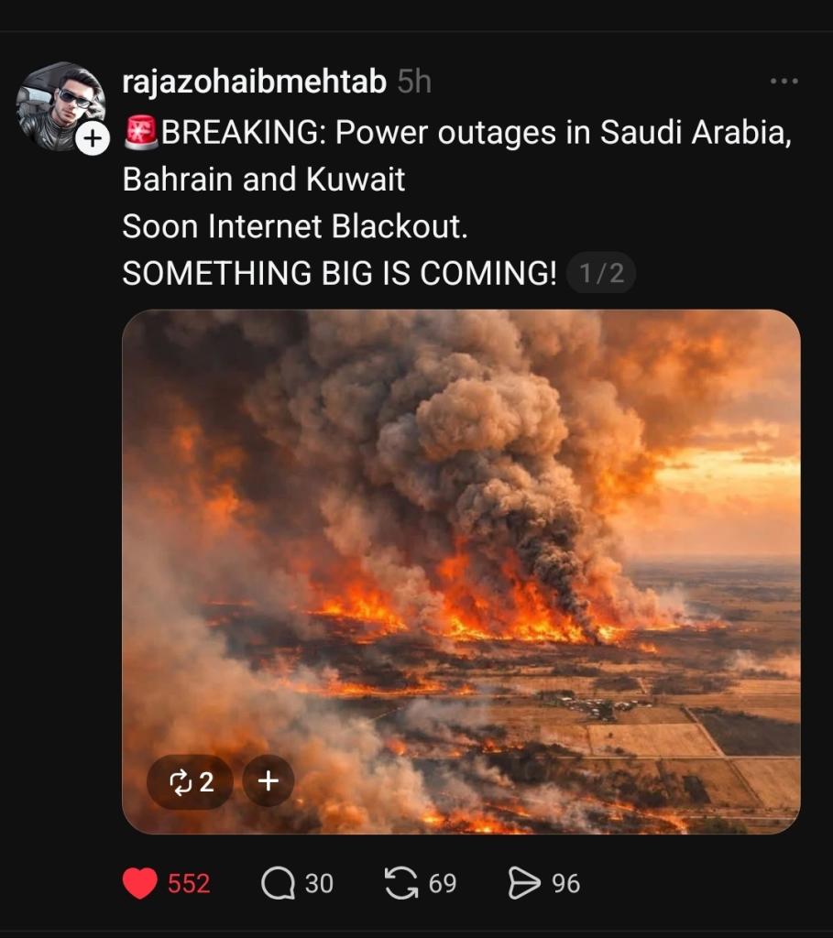View the 552 likes count

pyautogui.click(x=189, y=883)
